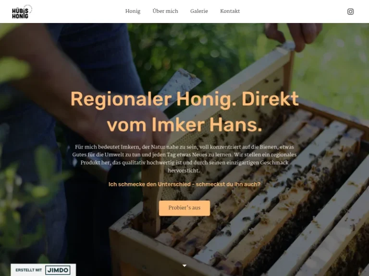This screenshot has height=276, width=369.
Task: Click the white header bar beside Kontakt
Action: (x=292, y=11)
